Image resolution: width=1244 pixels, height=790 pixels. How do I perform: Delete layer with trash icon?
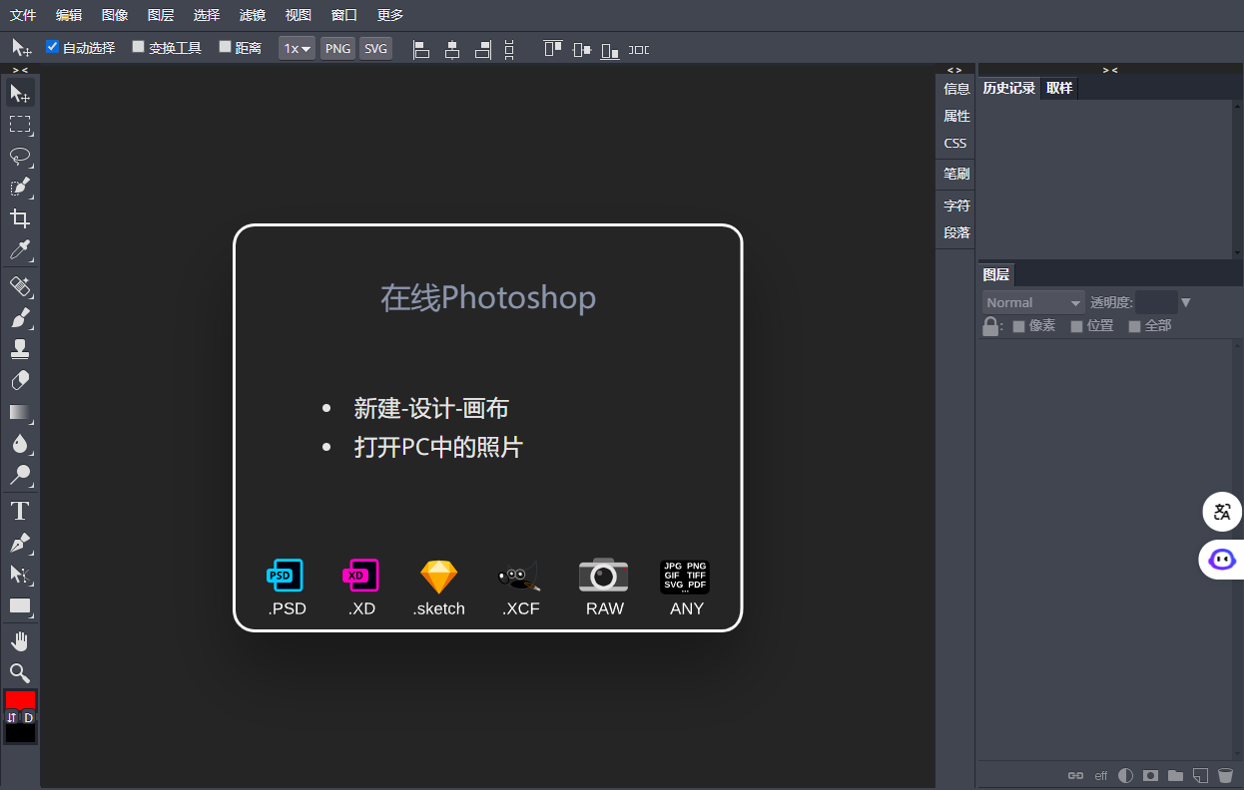[1226, 775]
